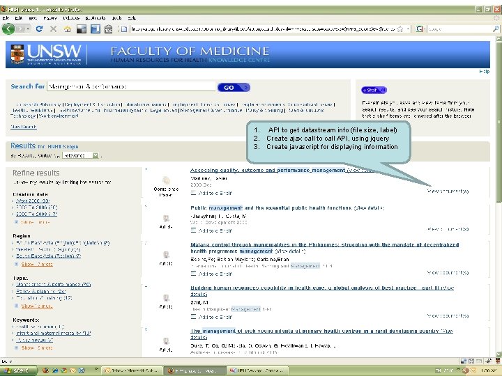Click inside the Search for text field
The image size is (502, 376).
coord(131,86)
